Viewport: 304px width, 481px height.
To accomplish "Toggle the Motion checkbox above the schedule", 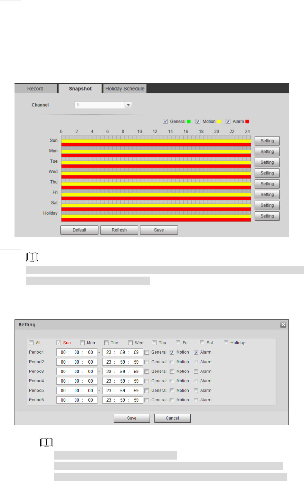I will point(198,122).
